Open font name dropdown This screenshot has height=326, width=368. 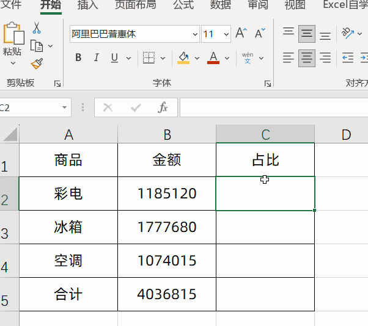coord(195,34)
